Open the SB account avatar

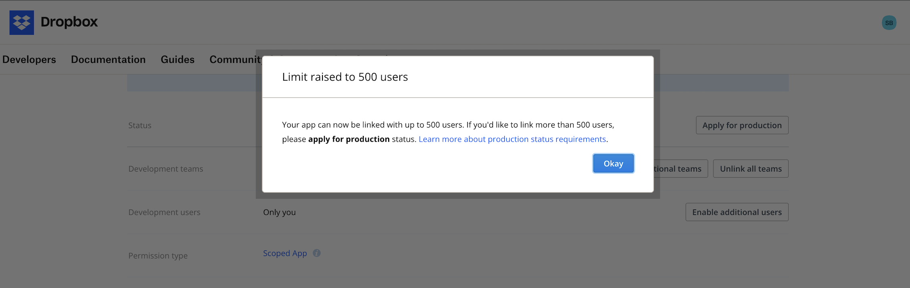coord(889,23)
